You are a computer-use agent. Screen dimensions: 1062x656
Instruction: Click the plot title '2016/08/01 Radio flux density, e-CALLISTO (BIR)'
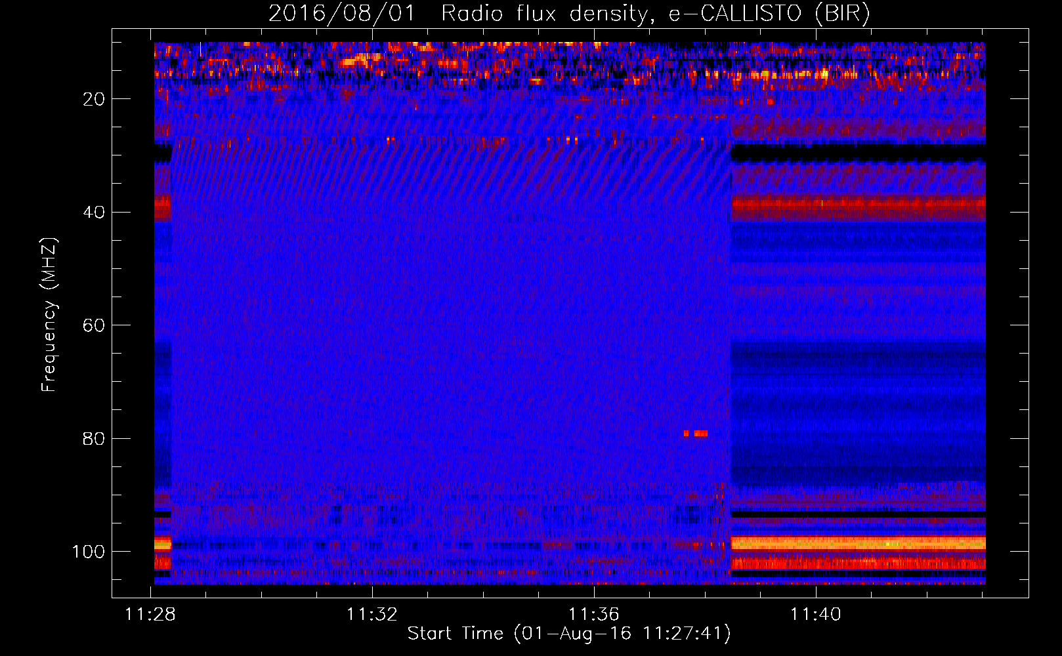(x=569, y=13)
